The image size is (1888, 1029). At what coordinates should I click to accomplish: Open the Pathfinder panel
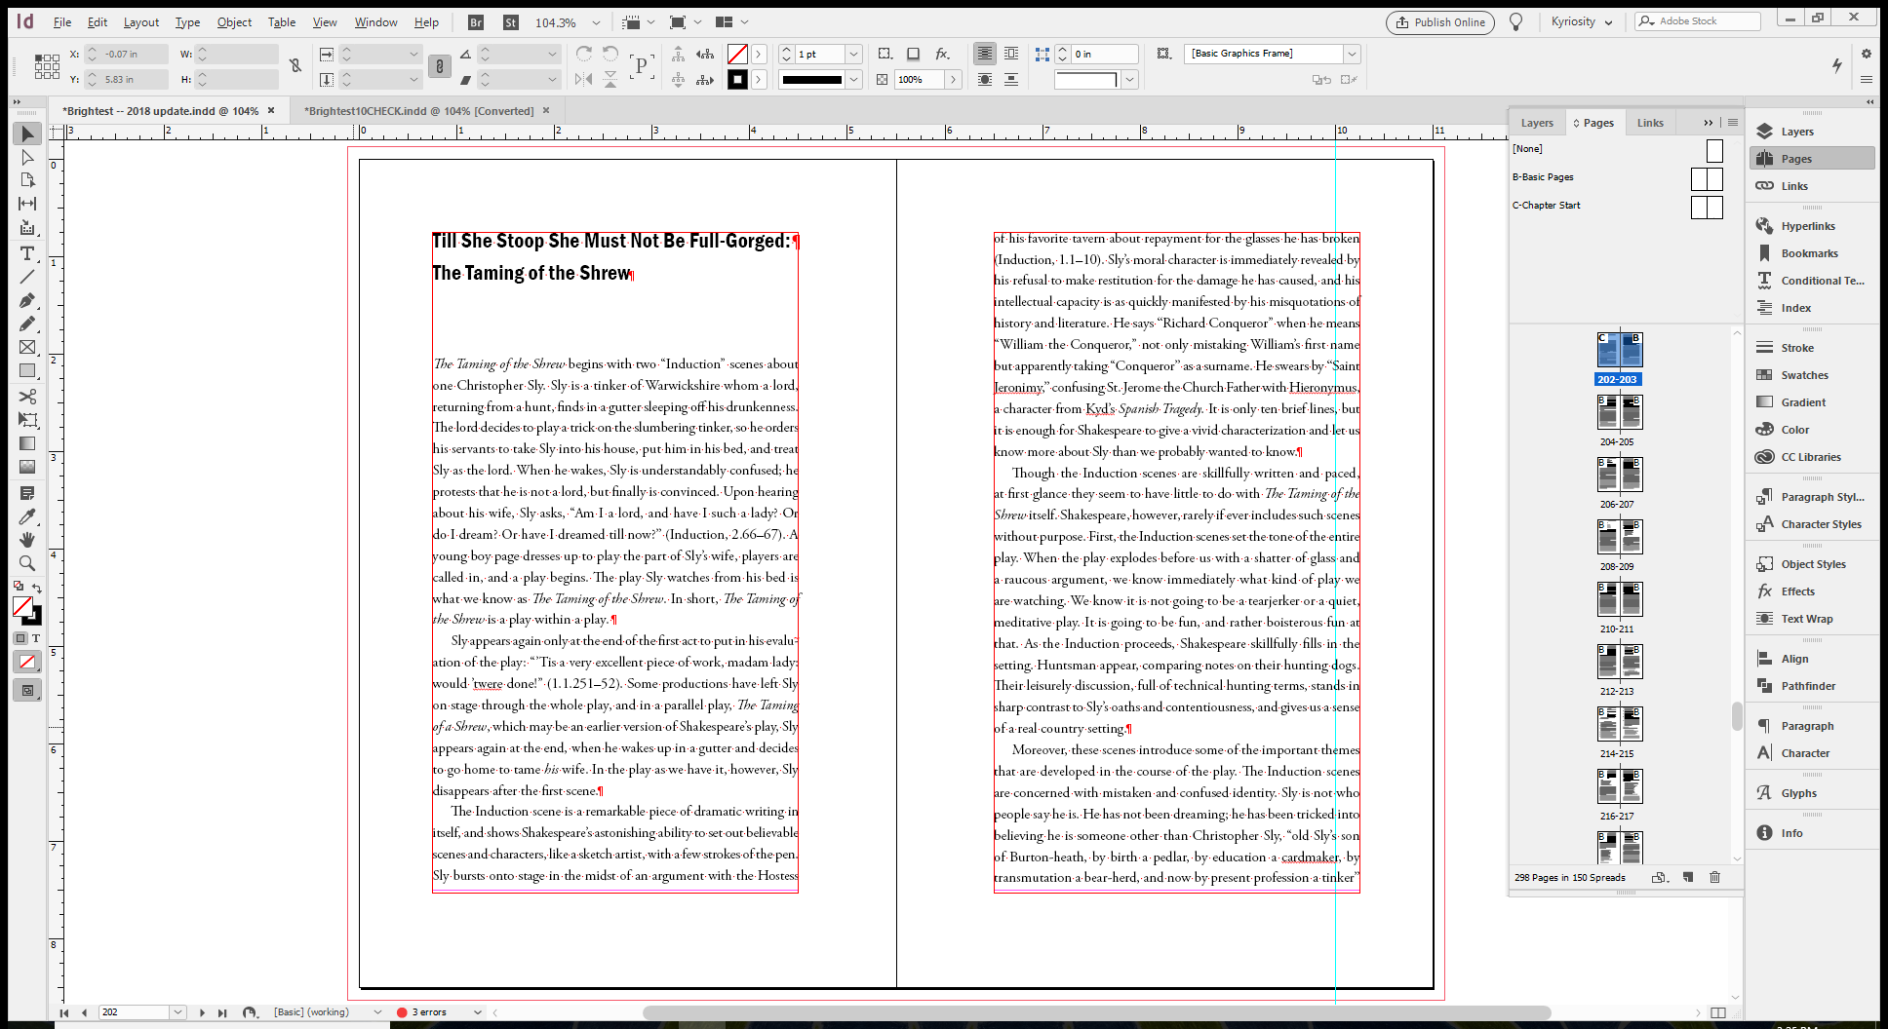(x=1812, y=686)
